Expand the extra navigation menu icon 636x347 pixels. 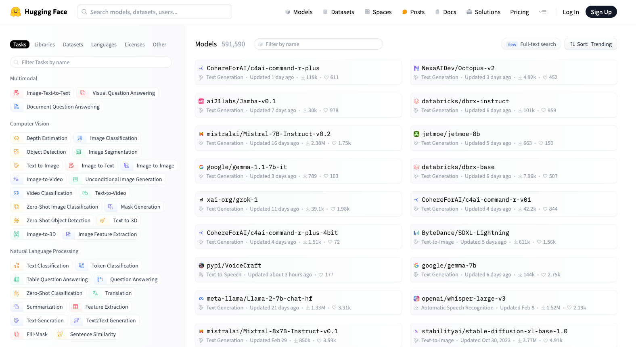[x=542, y=12]
